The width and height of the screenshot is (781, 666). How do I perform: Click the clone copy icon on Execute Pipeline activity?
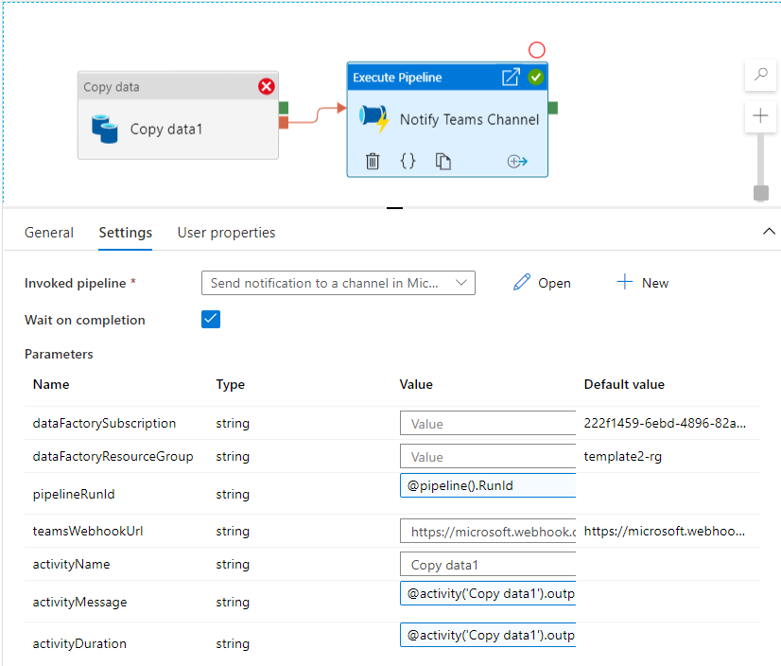[x=443, y=161]
